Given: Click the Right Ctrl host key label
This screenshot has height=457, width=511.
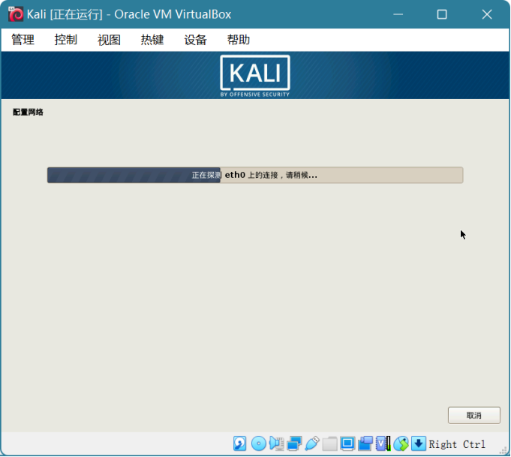Looking at the screenshot, I should click(x=457, y=444).
